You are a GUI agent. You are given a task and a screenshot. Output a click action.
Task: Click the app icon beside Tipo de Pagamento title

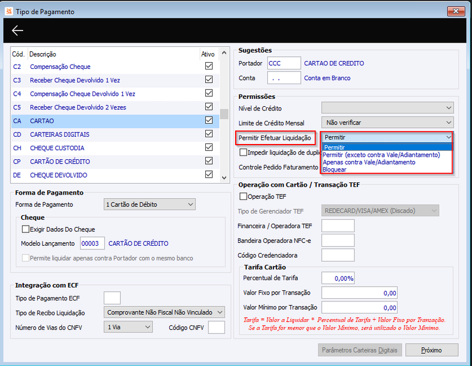pyautogui.click(x=9, y=12)
